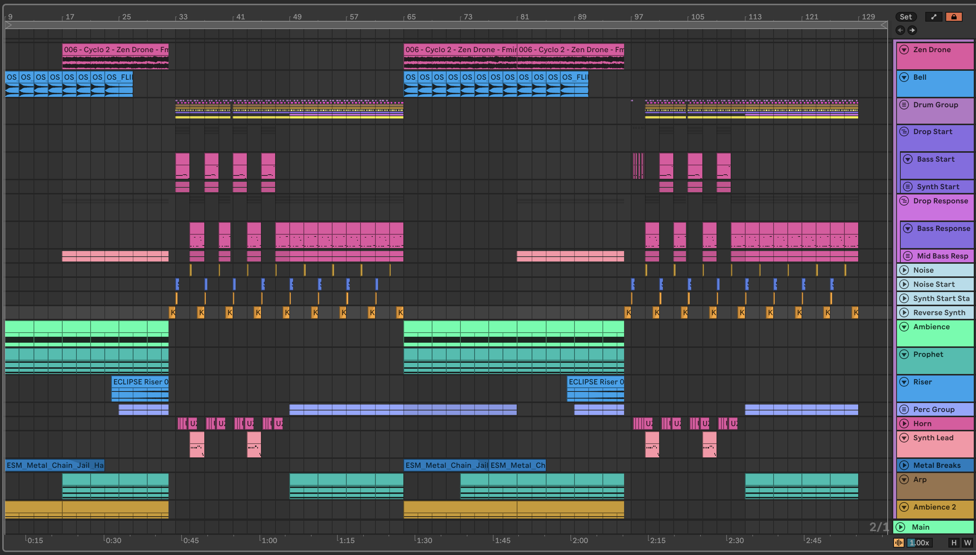Fold the Perc Group track icon
Screen dimensions: 976x555
pos(904,409)
